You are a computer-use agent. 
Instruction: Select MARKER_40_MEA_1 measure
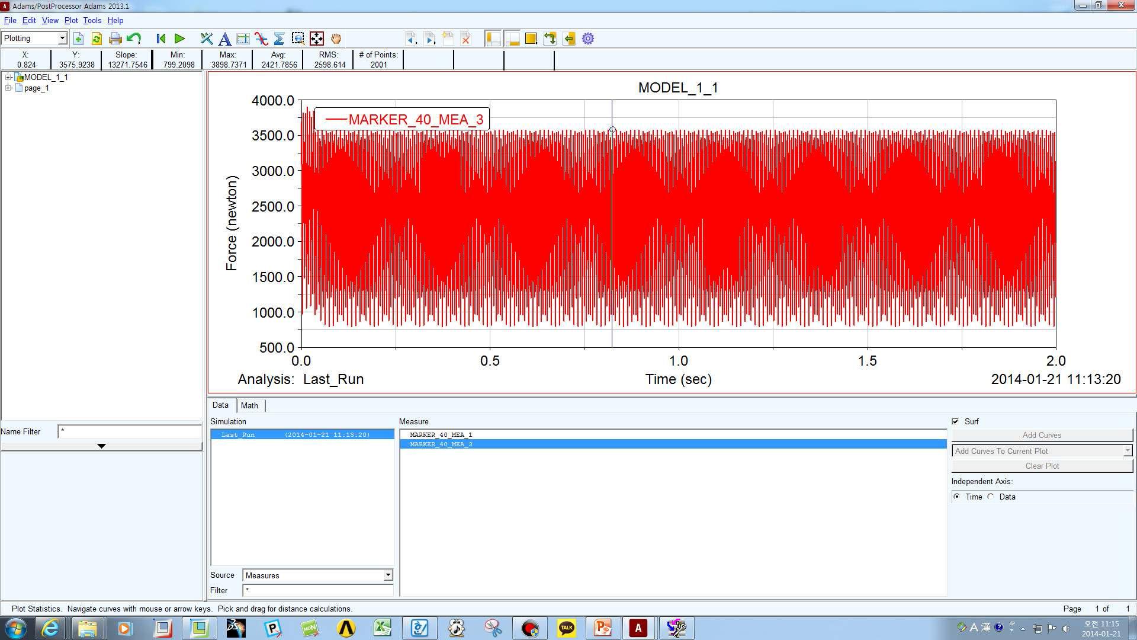coord(673,434)
